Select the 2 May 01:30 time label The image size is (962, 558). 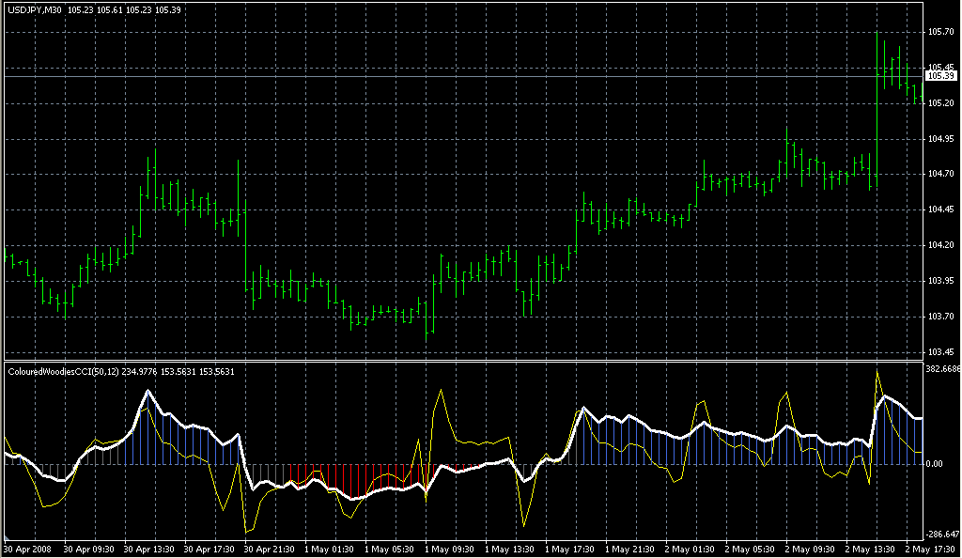[690, 548]
